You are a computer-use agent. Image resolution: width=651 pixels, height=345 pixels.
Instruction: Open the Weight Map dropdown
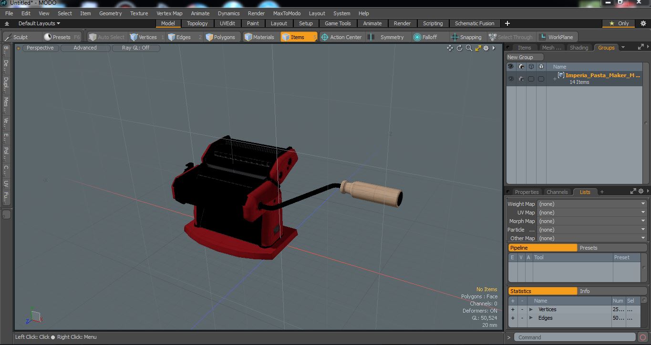tap(592, 204)
